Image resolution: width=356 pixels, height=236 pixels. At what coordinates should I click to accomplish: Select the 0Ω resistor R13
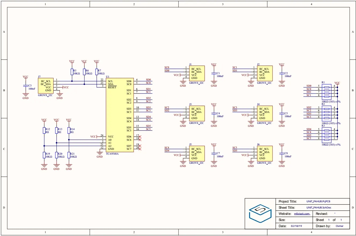pyautogui.click(x=56, y=130)
